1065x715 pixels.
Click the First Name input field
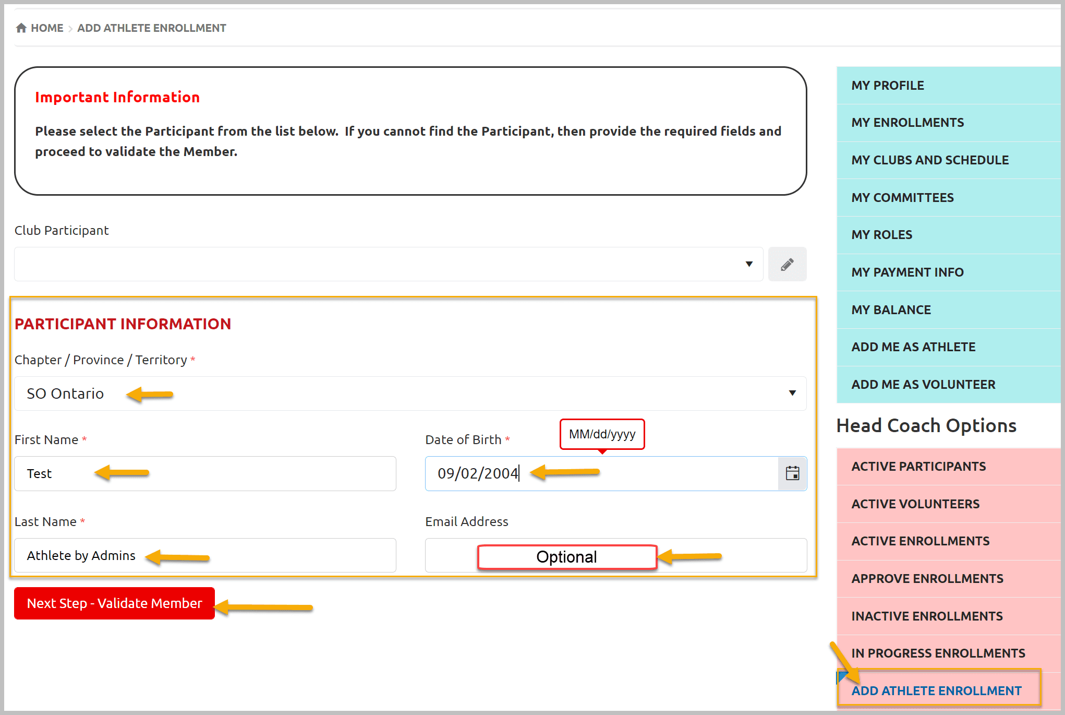click(x=205, y=473)
